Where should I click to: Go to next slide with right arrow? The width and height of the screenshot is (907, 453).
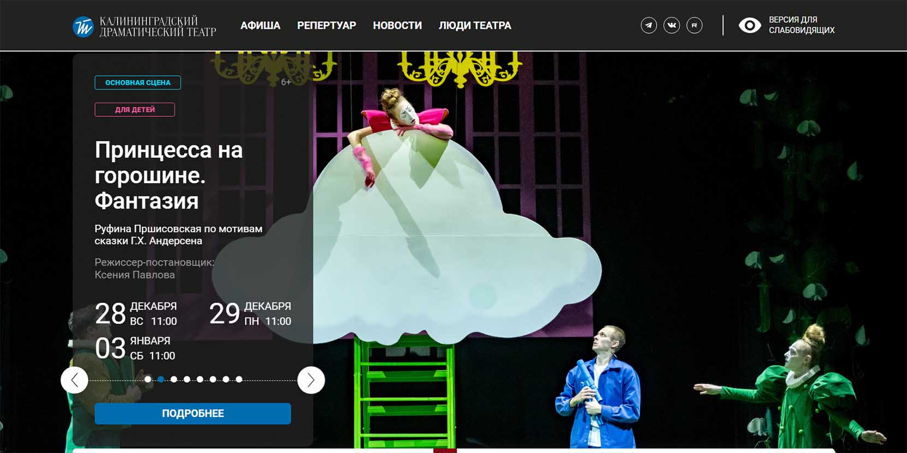pyautogui.click(x=311, y=380)
